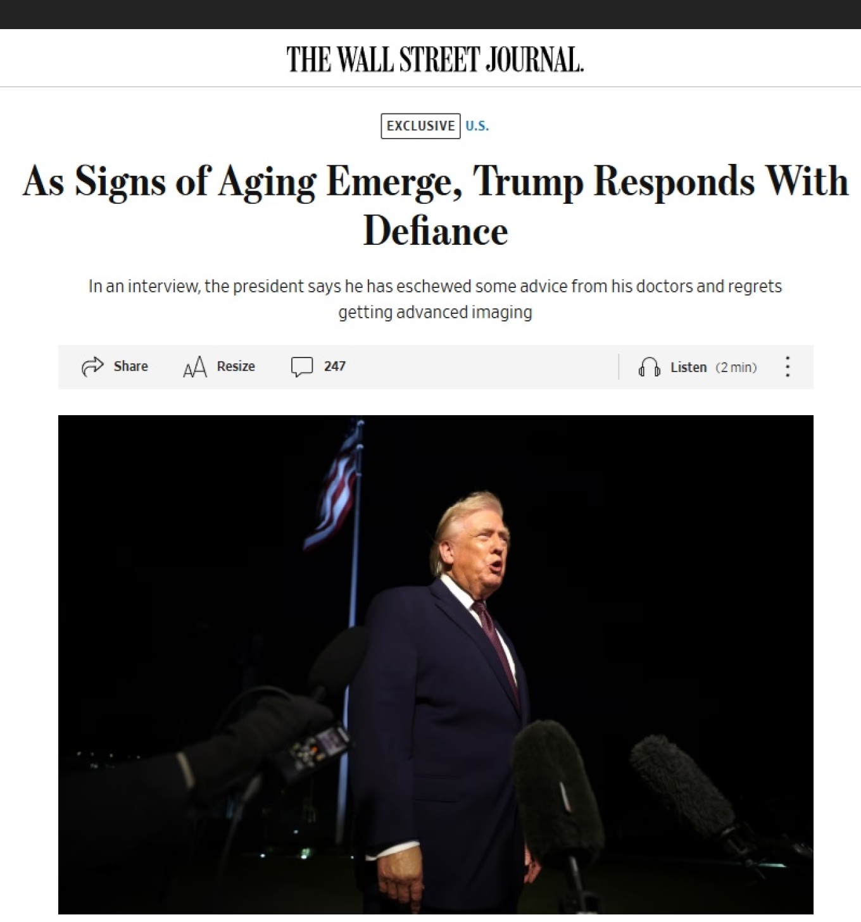Viewport: 861px width, 922px height.
Task: Open comments via speech bubble icon
Action: point(302,366)
